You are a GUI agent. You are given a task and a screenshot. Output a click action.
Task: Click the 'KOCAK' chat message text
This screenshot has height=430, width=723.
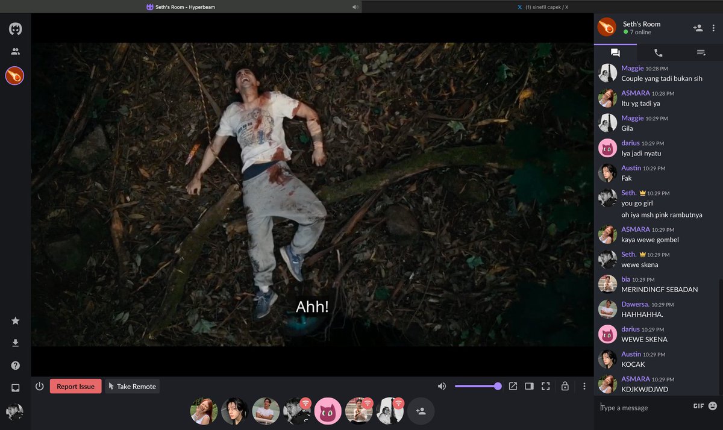633,364
